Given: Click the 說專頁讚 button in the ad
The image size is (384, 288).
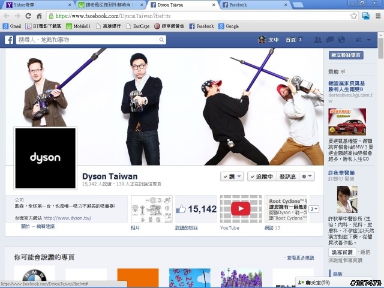Looking at the screenshot, I should [x=342, y=252].
